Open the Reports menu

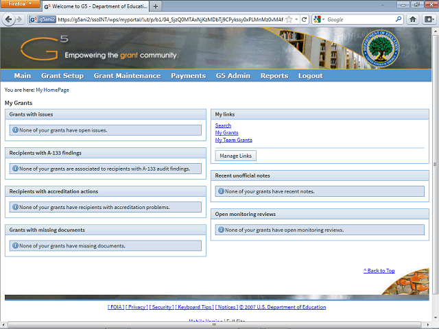(x=274, y=76)
